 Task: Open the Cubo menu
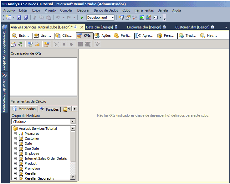126,10
